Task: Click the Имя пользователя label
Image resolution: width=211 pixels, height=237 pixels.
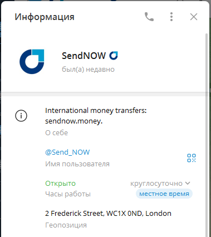Action: pyautogui.click(x=77, y=164)
